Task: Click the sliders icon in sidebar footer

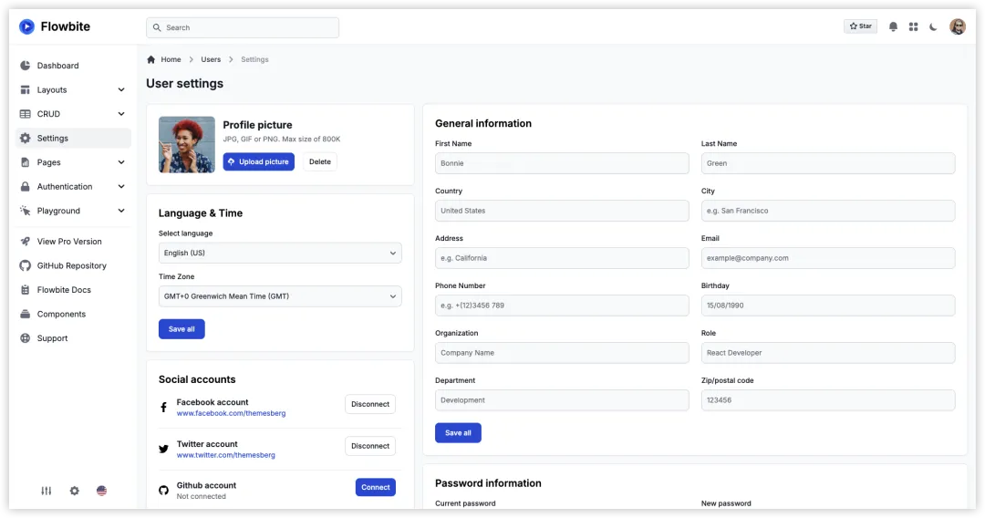Action: click(47, 491)
